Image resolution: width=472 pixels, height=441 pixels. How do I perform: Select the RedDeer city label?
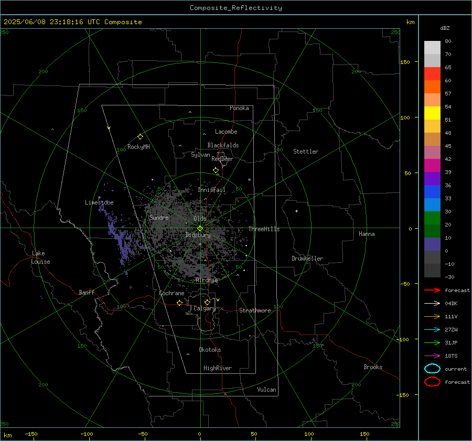point(222,159)
